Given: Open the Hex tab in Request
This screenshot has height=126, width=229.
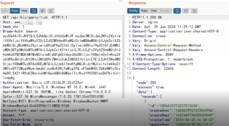Looking at the screenshot, I should point(24,11).
